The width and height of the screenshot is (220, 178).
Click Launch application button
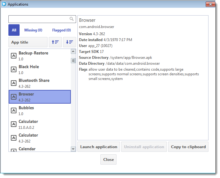coord(99,147)
